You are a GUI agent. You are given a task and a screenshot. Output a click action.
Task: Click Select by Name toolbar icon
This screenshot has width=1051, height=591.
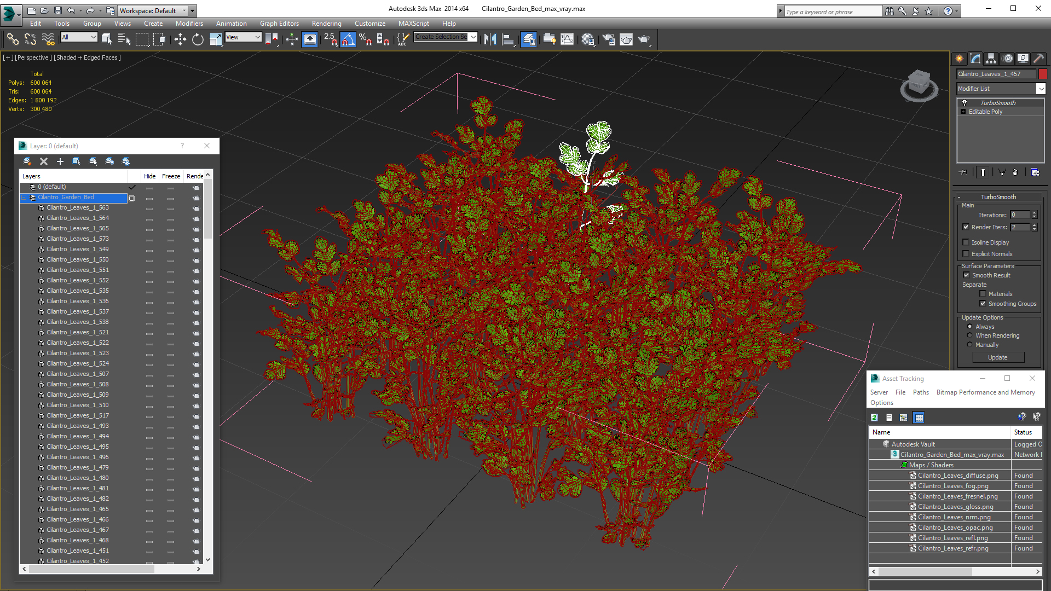tap(124, 39)
